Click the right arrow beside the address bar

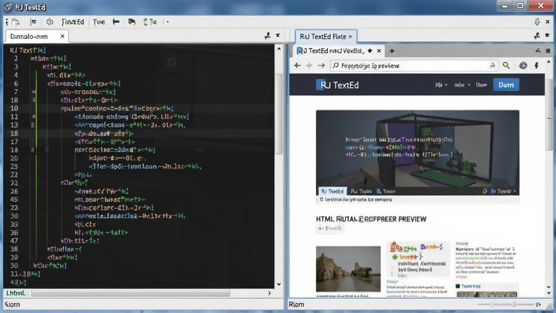point(321,66)
